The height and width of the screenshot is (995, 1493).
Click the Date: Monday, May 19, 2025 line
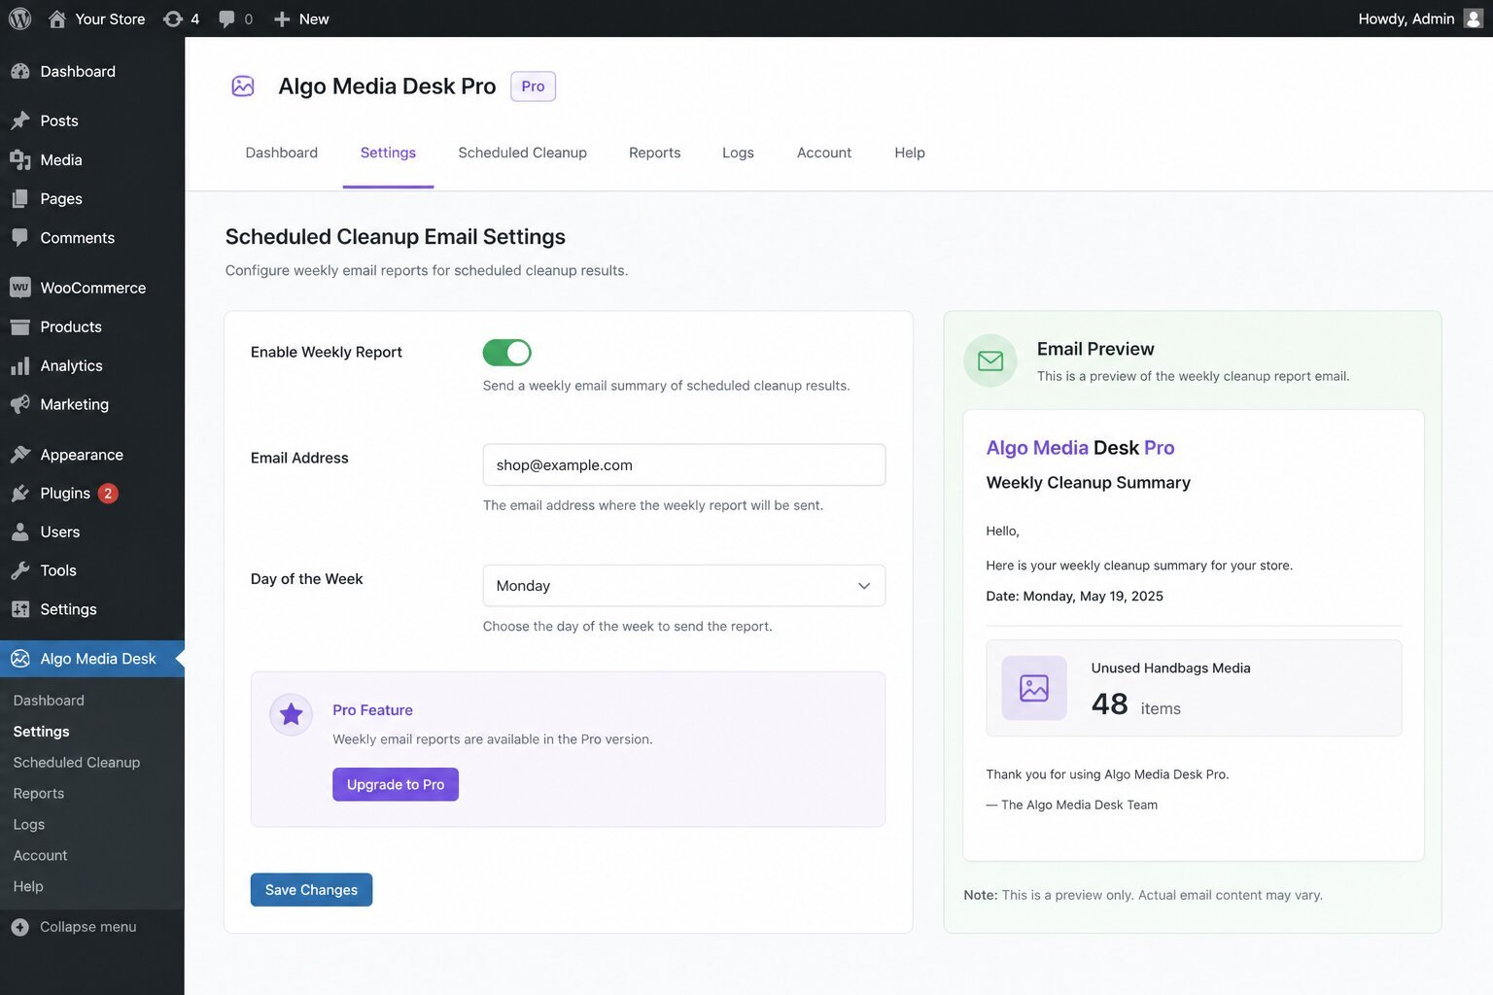[1074, 596]
